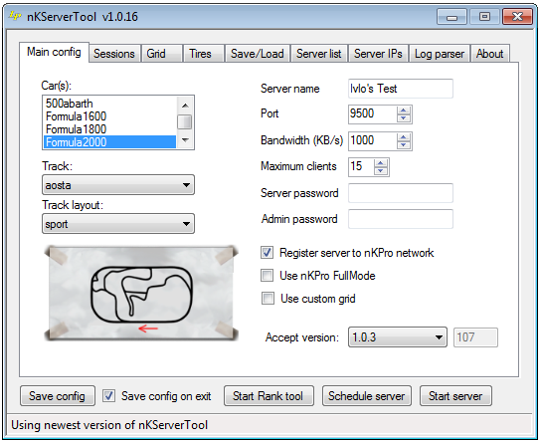Expand the Track layout dropdown
Screen dimensions: 540x442
click(118, 224)
